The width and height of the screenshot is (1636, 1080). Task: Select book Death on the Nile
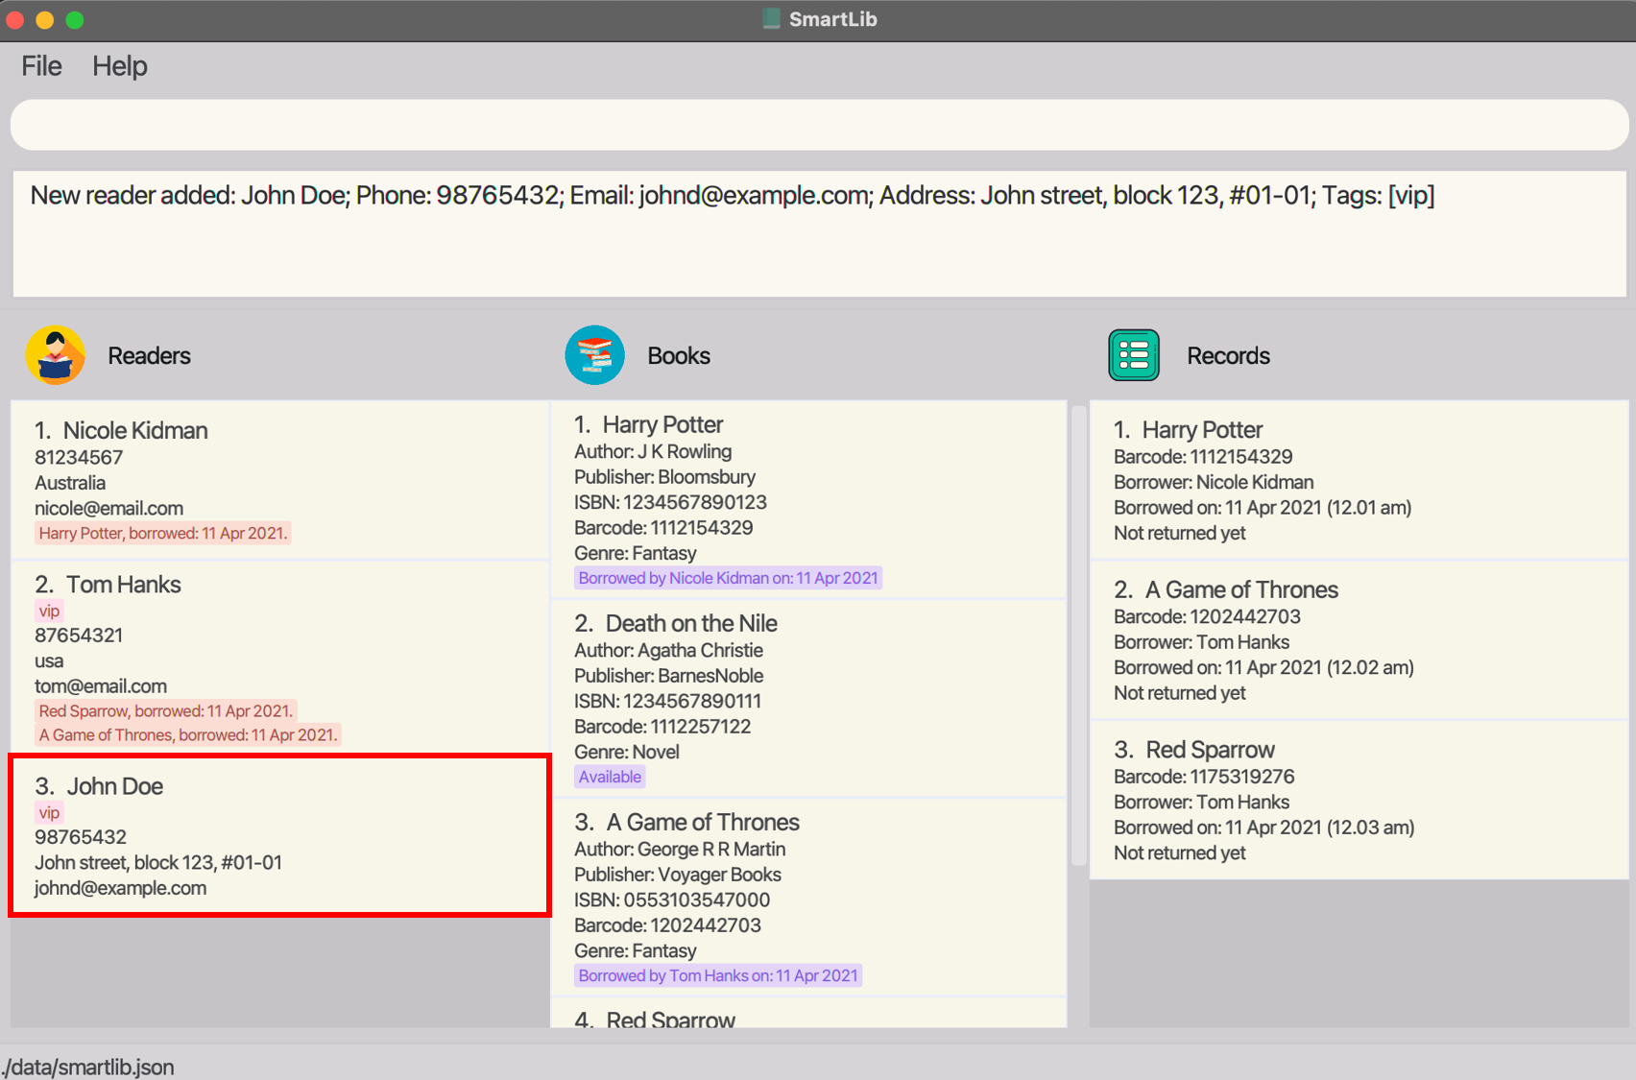click(808, 698)
